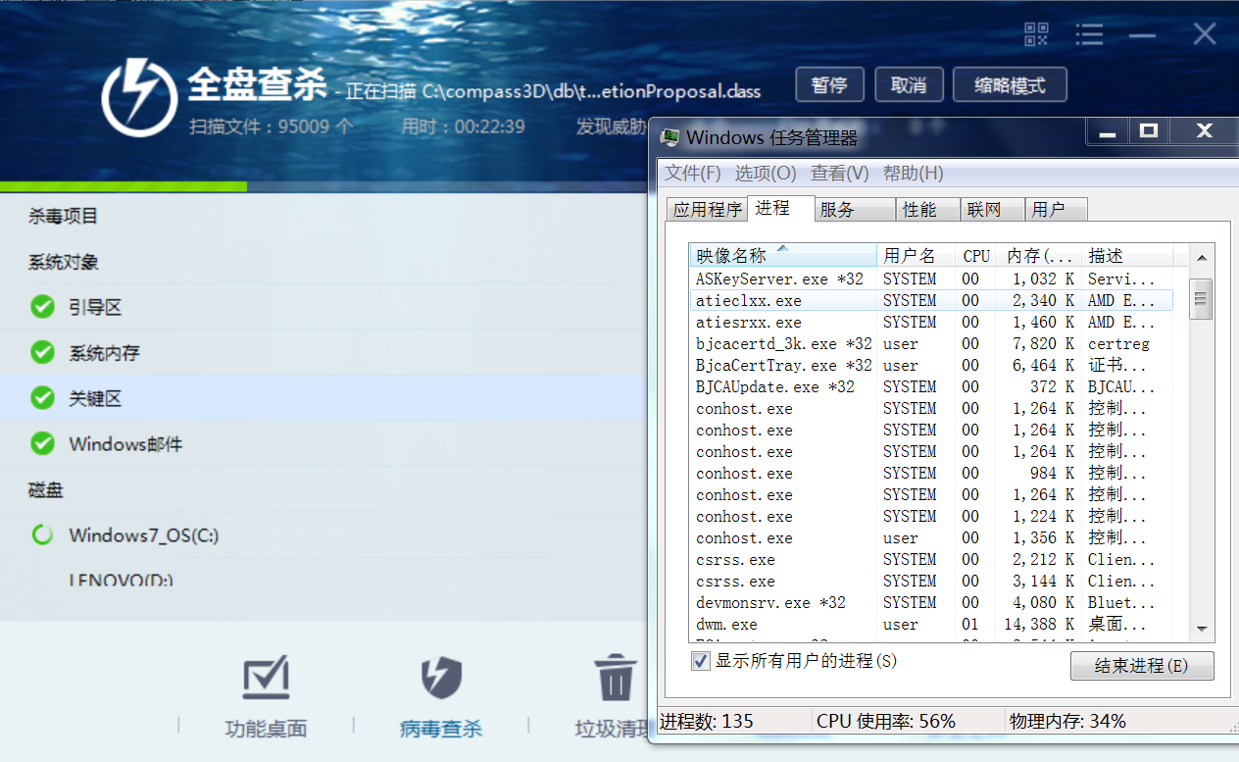Click 扫描文件 95009 个 counter
Viewport: 1239px width, 762px height.
point(272,127)
